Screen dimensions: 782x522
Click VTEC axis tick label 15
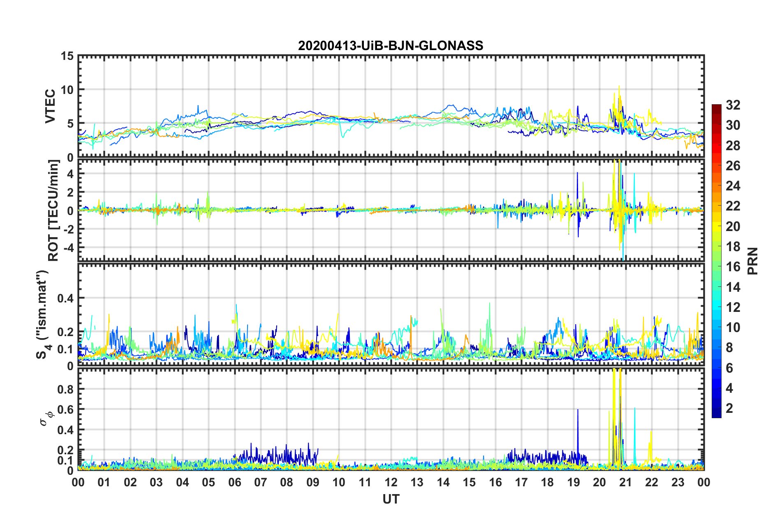pos(67,56)
